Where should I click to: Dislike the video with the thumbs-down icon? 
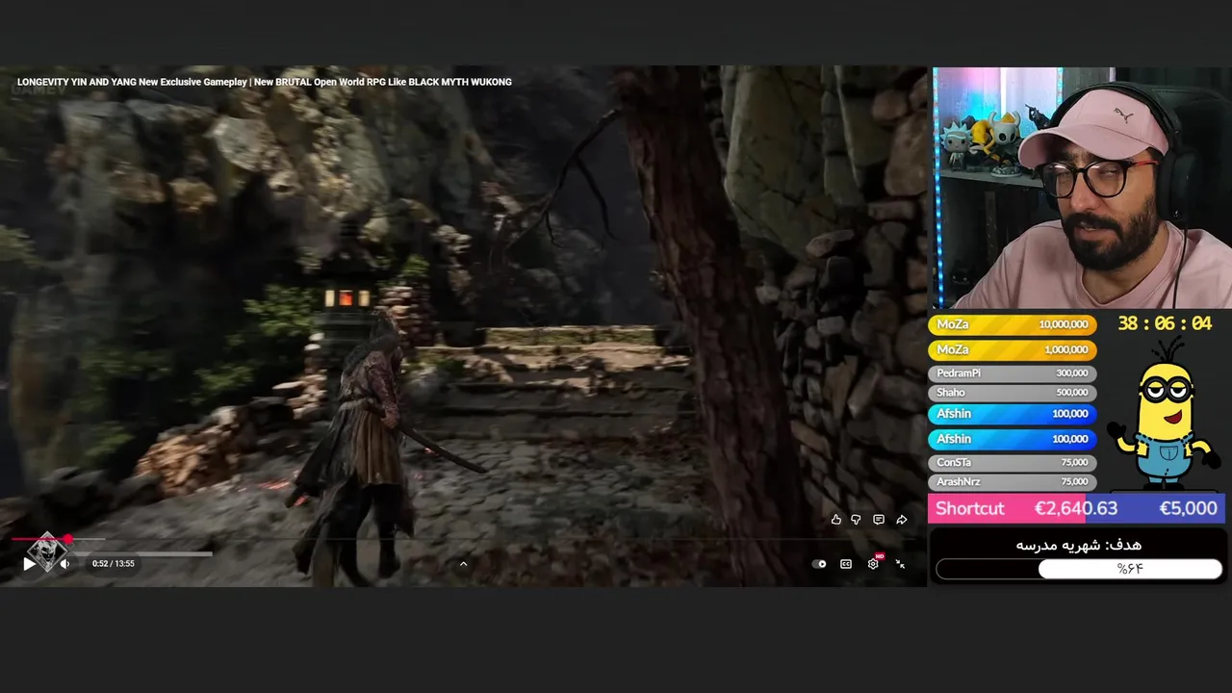click(856, 520)
